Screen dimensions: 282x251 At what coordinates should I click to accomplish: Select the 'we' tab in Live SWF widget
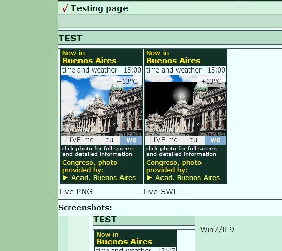pos(215,140)
